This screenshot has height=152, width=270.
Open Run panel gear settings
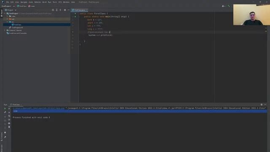[x=262, y=105]
